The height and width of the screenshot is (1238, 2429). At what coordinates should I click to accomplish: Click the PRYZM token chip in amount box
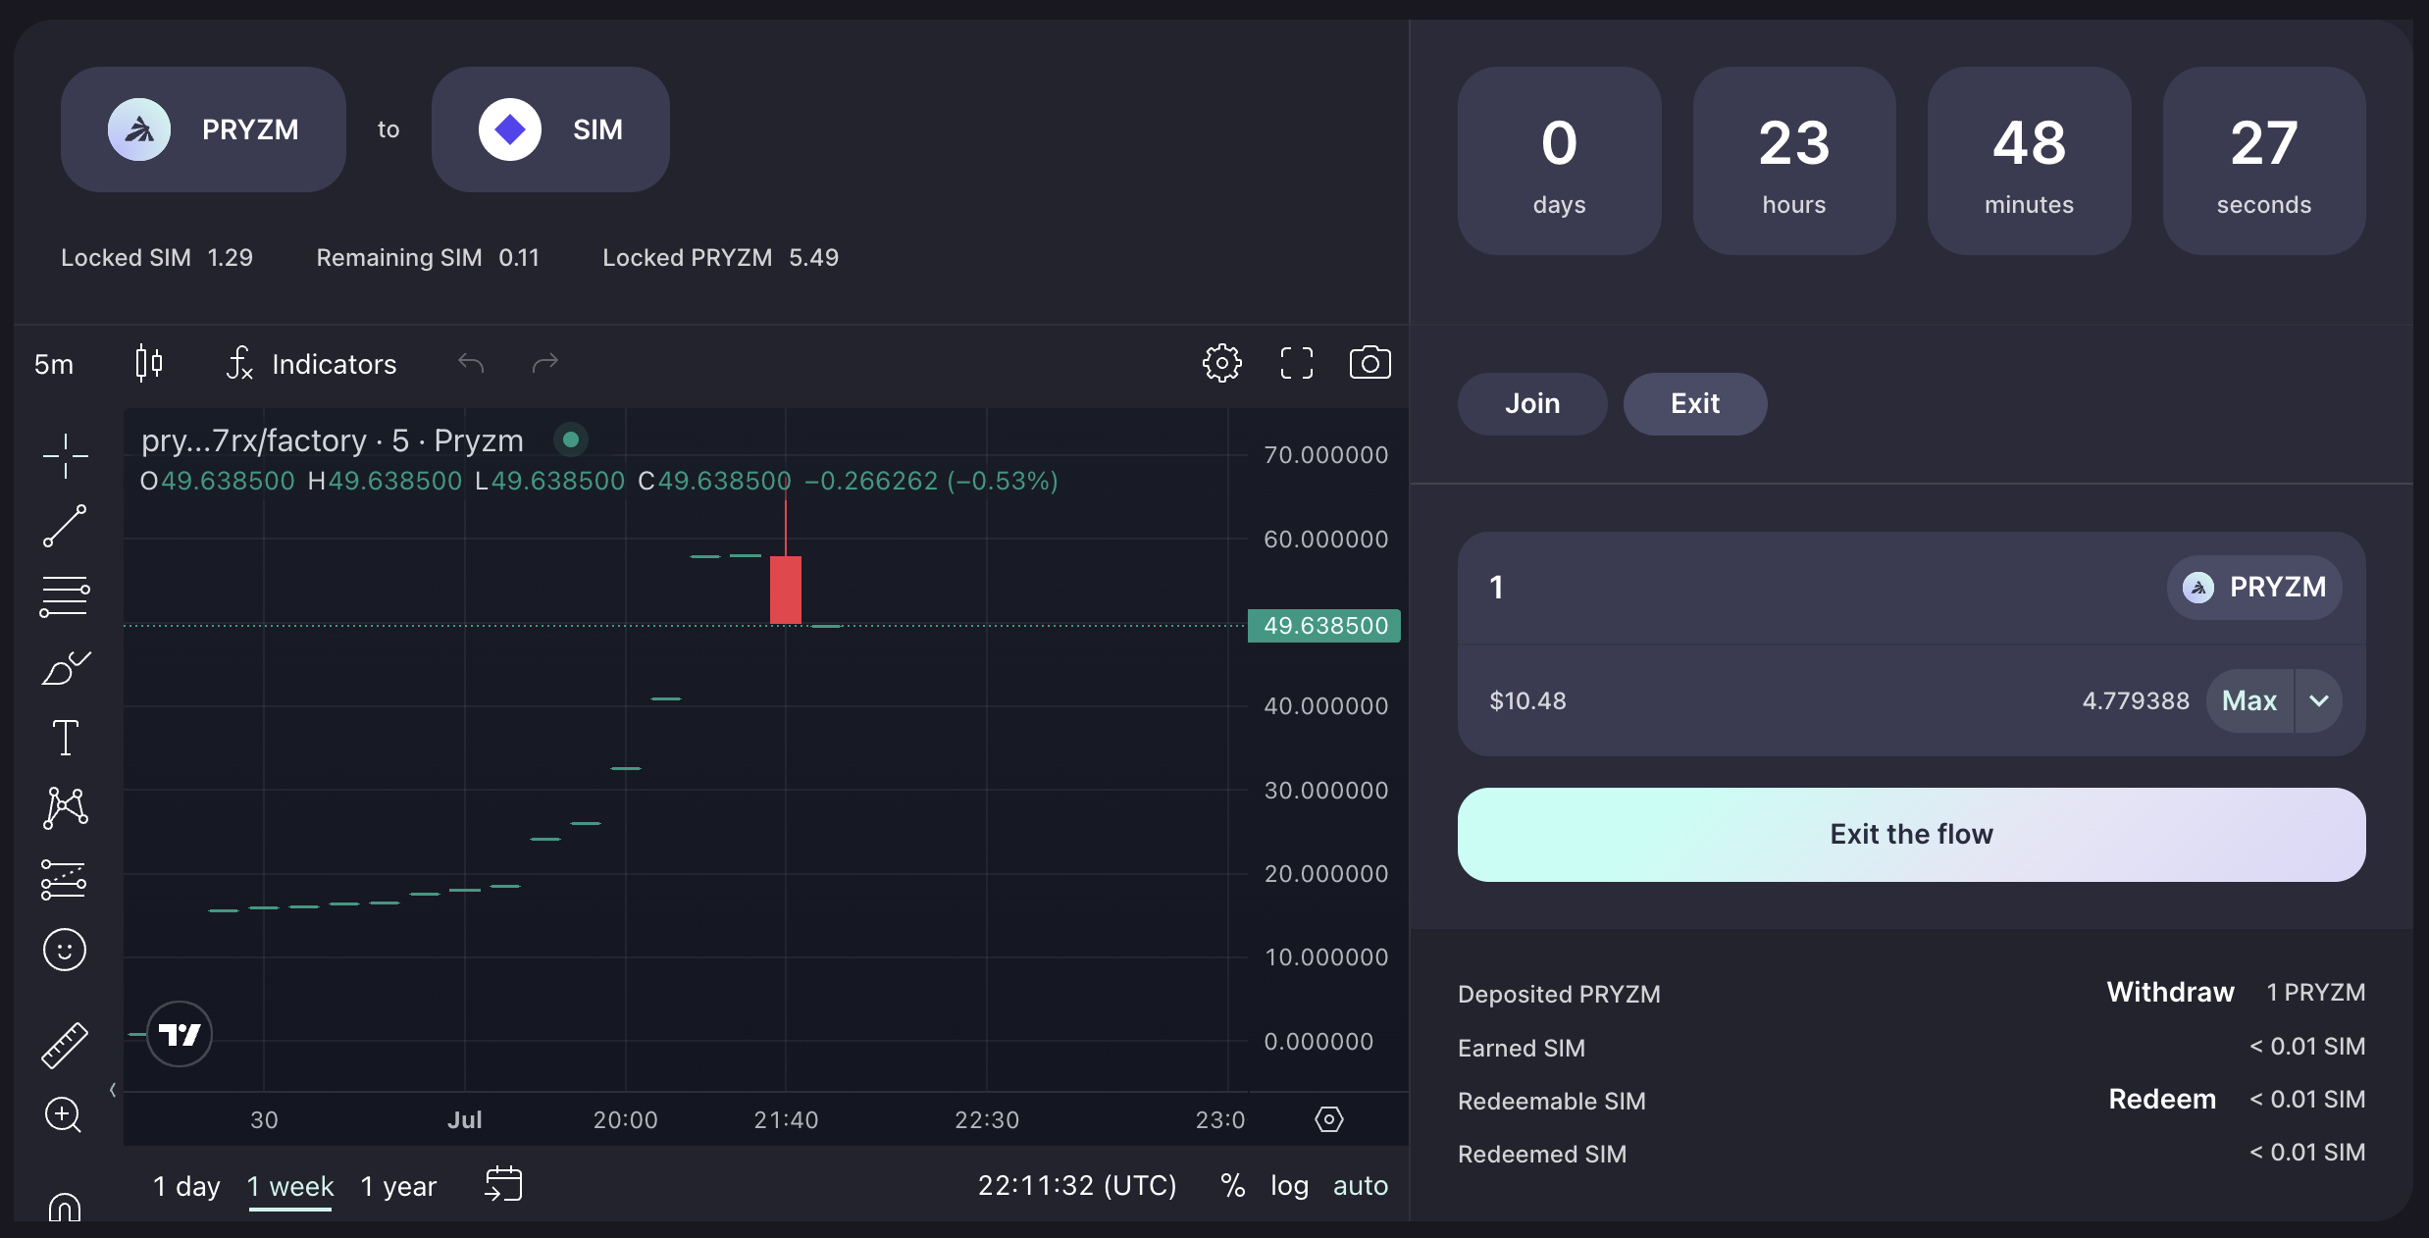[2254, 588]
